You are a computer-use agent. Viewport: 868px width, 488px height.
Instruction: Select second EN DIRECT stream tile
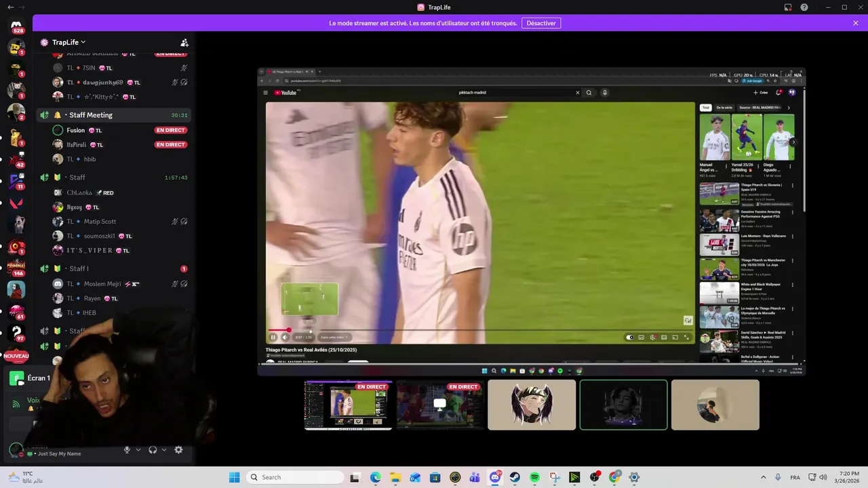pyautogui.click(x=439, y=405)
